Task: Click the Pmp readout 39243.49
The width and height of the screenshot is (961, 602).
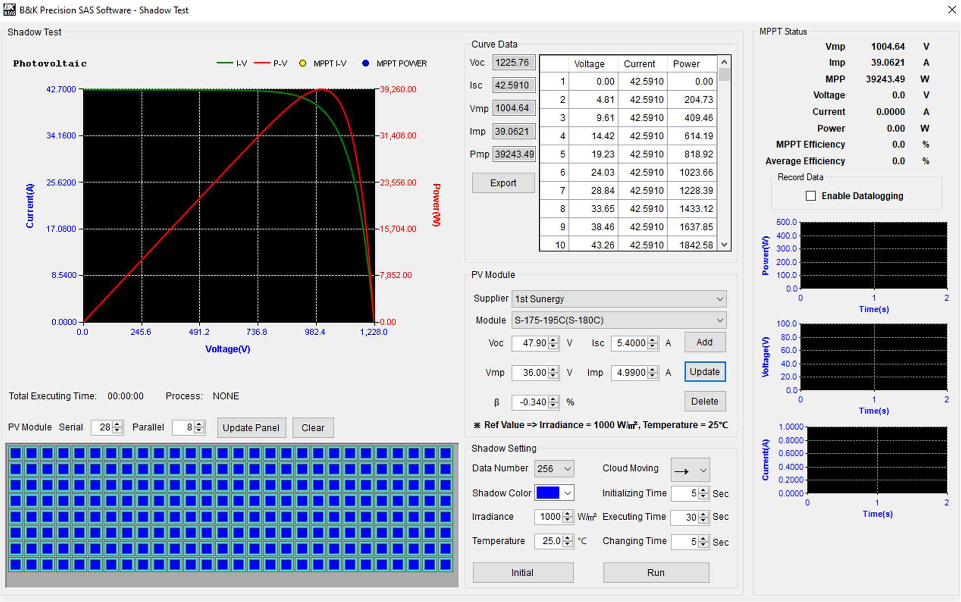Action: point(513,154)
